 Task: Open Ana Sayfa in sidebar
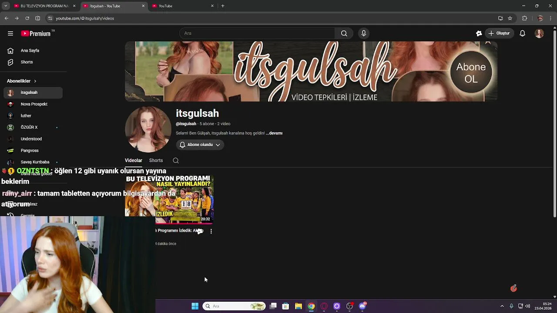click(x=33, y=50)
